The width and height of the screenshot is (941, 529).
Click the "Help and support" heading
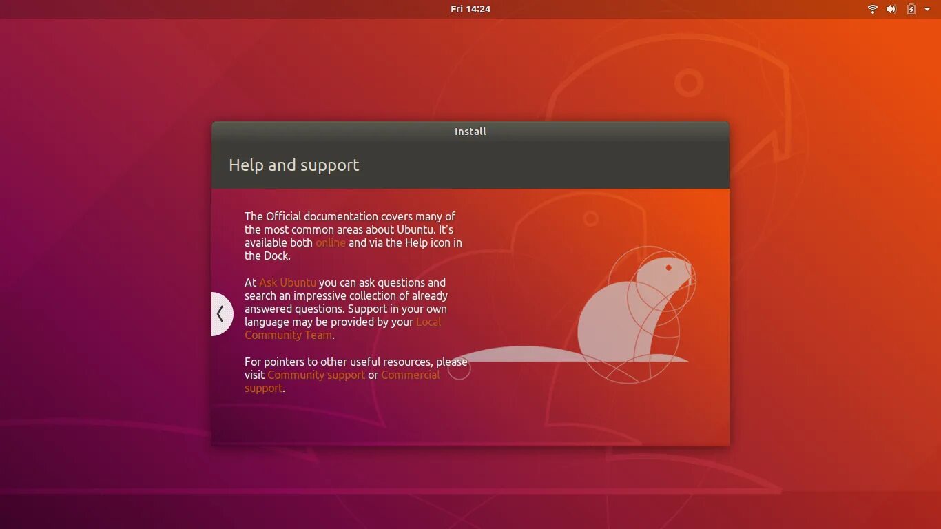294,165
